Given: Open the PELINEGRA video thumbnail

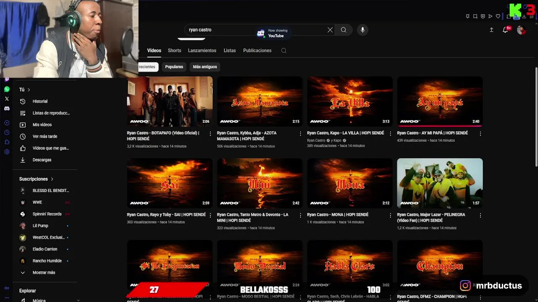Looking at the screenshot, I should click(440, 183).
